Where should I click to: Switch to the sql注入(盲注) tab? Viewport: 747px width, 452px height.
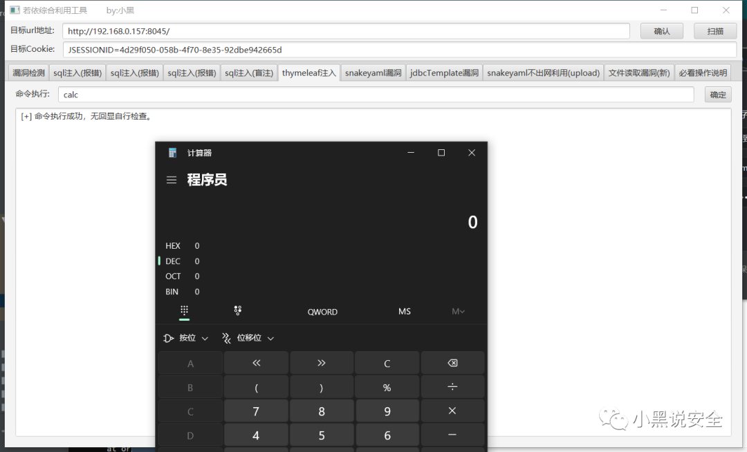pyautogui.click(x=249, y=73)
